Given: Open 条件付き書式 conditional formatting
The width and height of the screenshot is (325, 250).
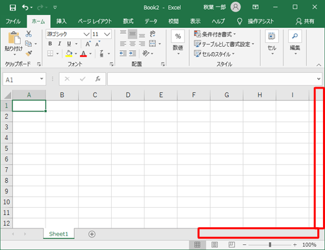Looking at the screenshot, I should tap(214, 35).
